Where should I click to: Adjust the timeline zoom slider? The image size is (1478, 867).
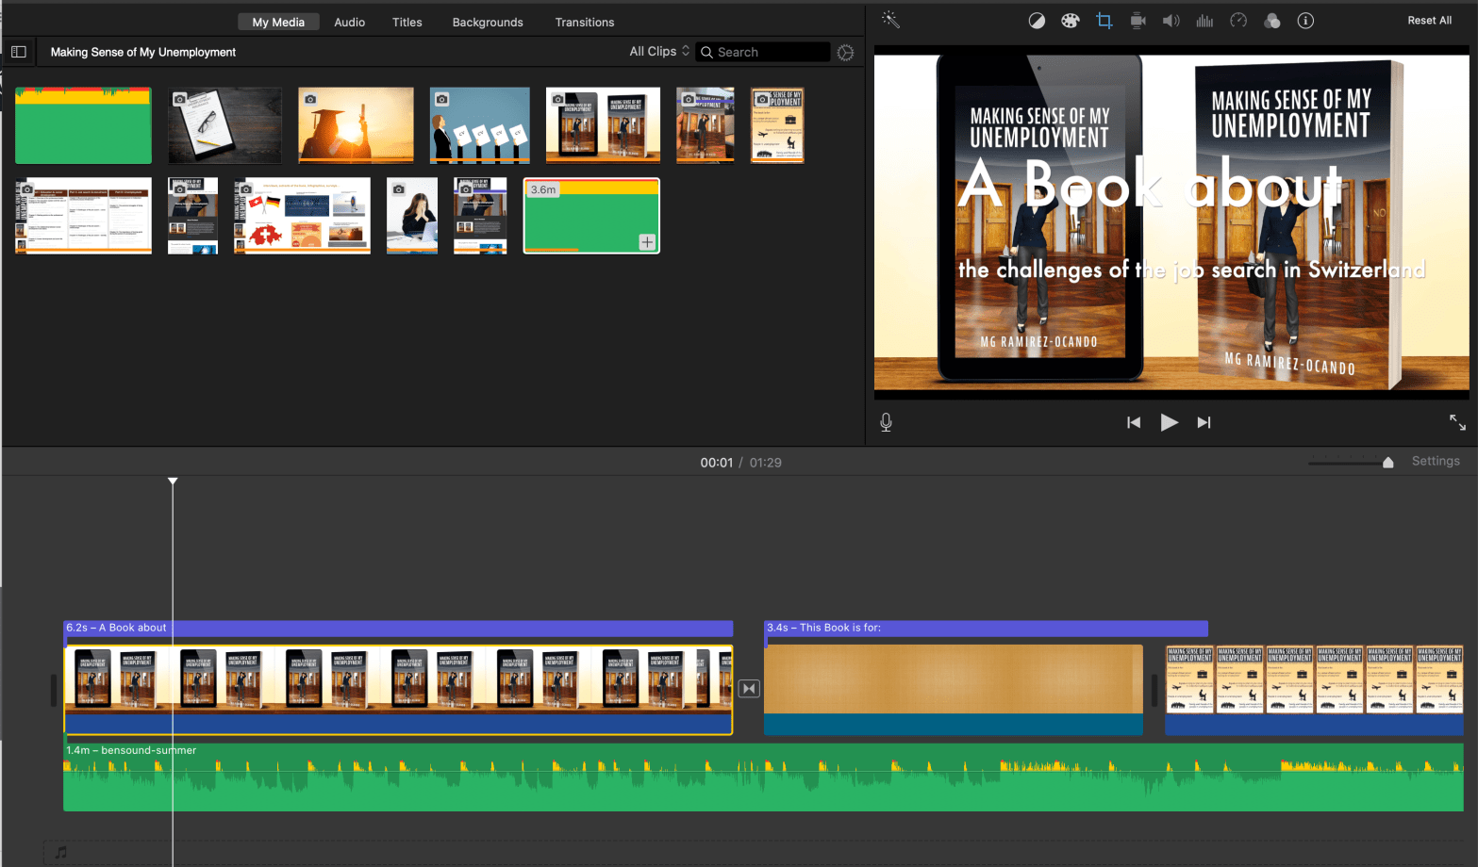pyautogui.click(x=1387, y=462)
